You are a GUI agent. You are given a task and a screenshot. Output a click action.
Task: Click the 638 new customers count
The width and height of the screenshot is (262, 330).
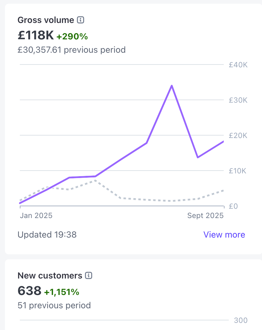pyautogui.click(x=29, y=291)
